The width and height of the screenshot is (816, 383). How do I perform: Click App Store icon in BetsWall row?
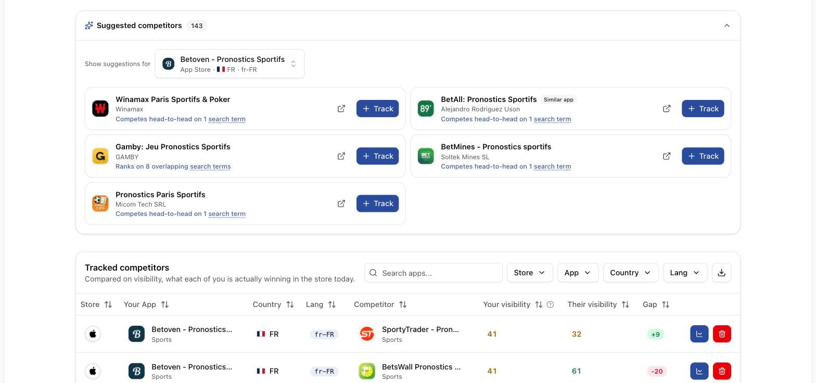click(x=93, y=371)
